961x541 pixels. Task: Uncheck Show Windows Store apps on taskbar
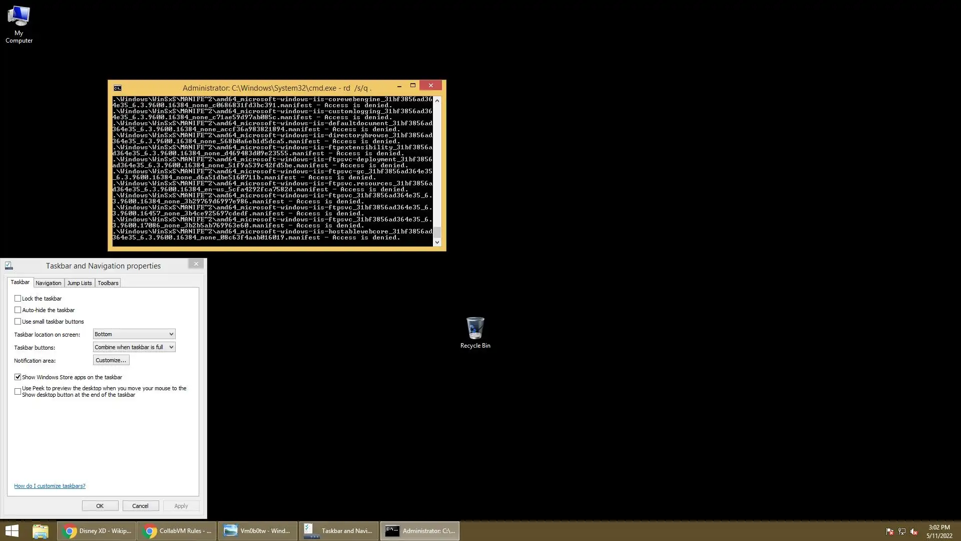(x=18, y=377)
